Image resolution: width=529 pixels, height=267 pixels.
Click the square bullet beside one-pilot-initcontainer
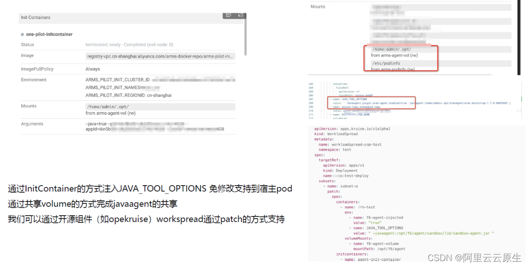pos(23,34)
